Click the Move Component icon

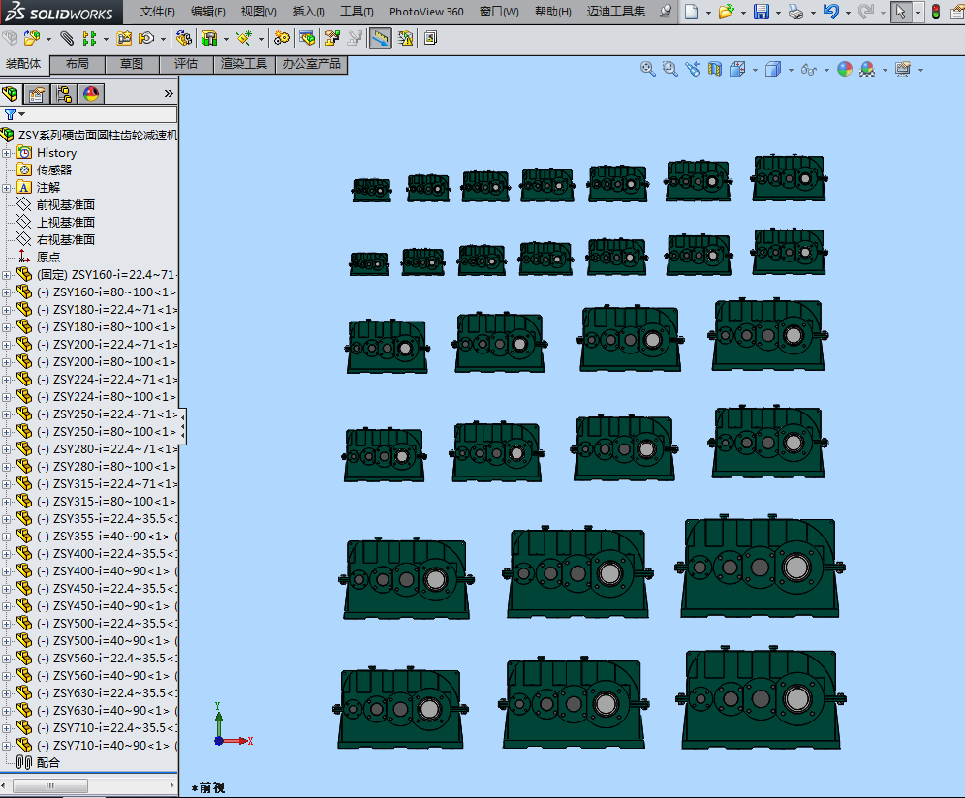tap(146, 38)
